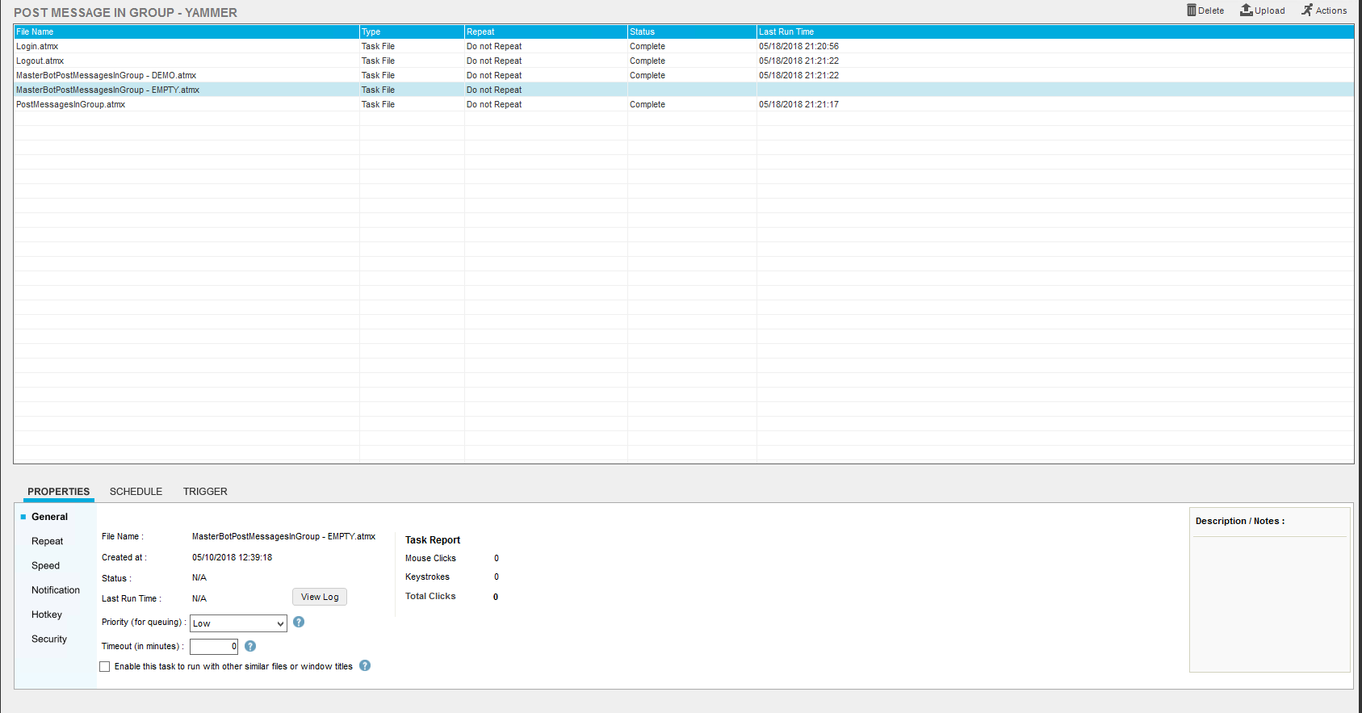Click the Delete trash icon
The height and width of the screenshot is (713, 1362).
(x=1191, y=10)
